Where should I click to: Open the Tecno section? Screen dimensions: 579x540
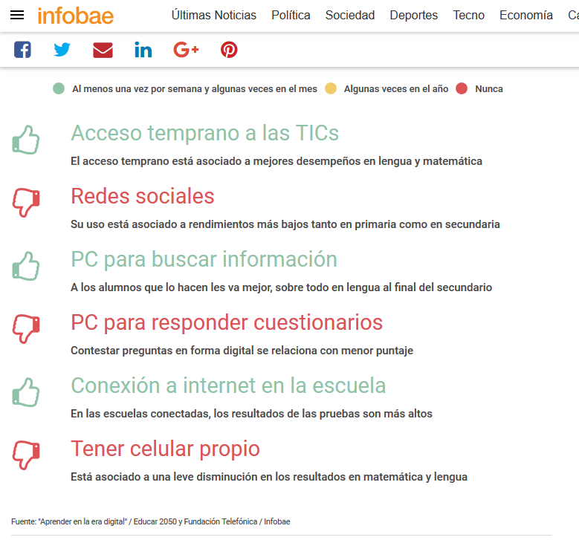pos(468,15)
